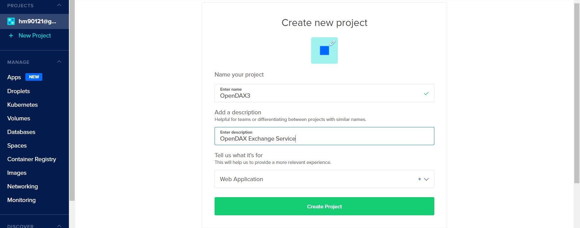Open the Web Application purpose dropdown
The height and width of the screenshot is (228, 580).
click(324, 179)
